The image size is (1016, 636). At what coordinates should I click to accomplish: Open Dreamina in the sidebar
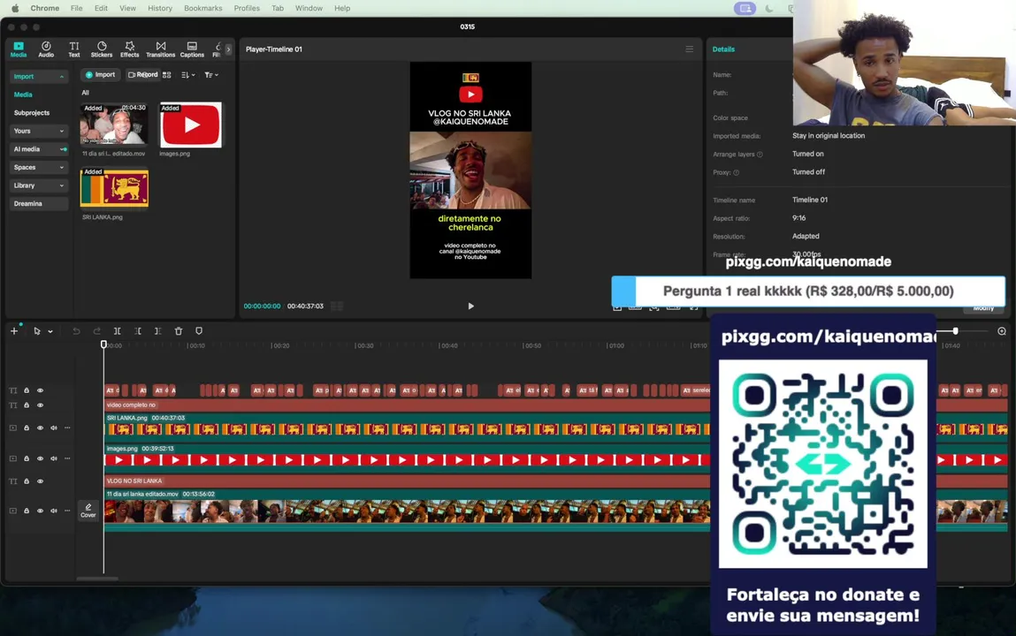pyautogui.click(x=39, y=203)
